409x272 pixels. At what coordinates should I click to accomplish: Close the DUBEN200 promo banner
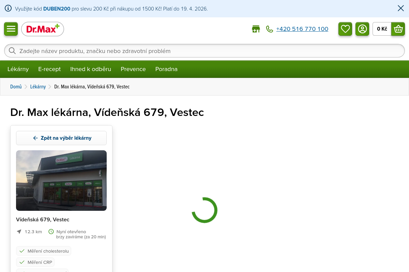pyautogui.click(x=401, y=8)
